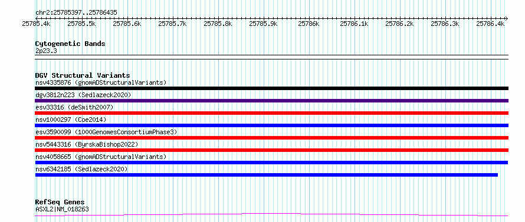Click the magenta ASXL2 gene line

coord(272,214)
